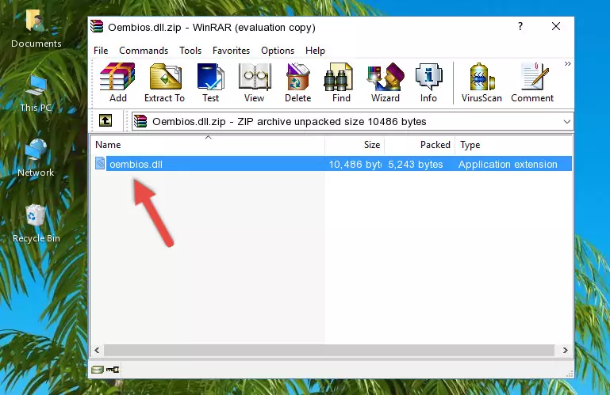This screenshot has height=395, width=610.
Task: Show archive Info
Action: pos(428,83)
